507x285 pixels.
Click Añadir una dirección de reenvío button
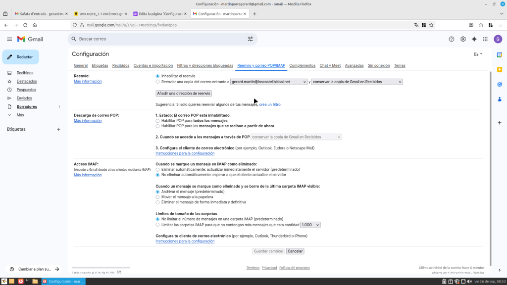click(184, 94)
